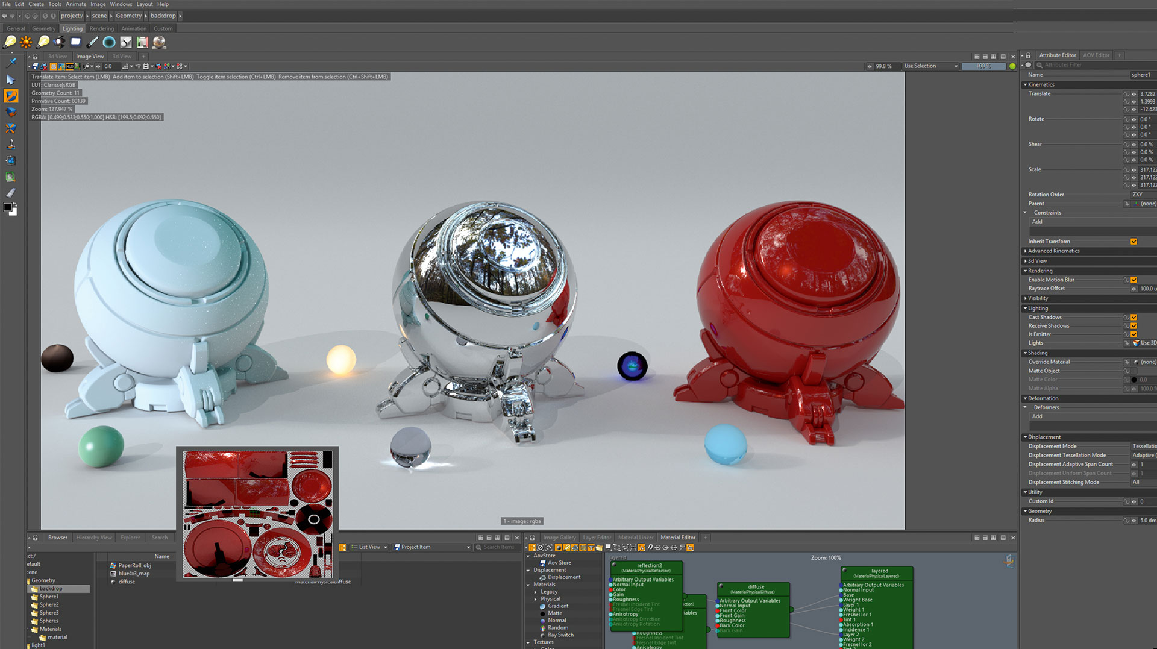
Task: Toggle HUD display in Image View toolbar
Action: [70, 66]
